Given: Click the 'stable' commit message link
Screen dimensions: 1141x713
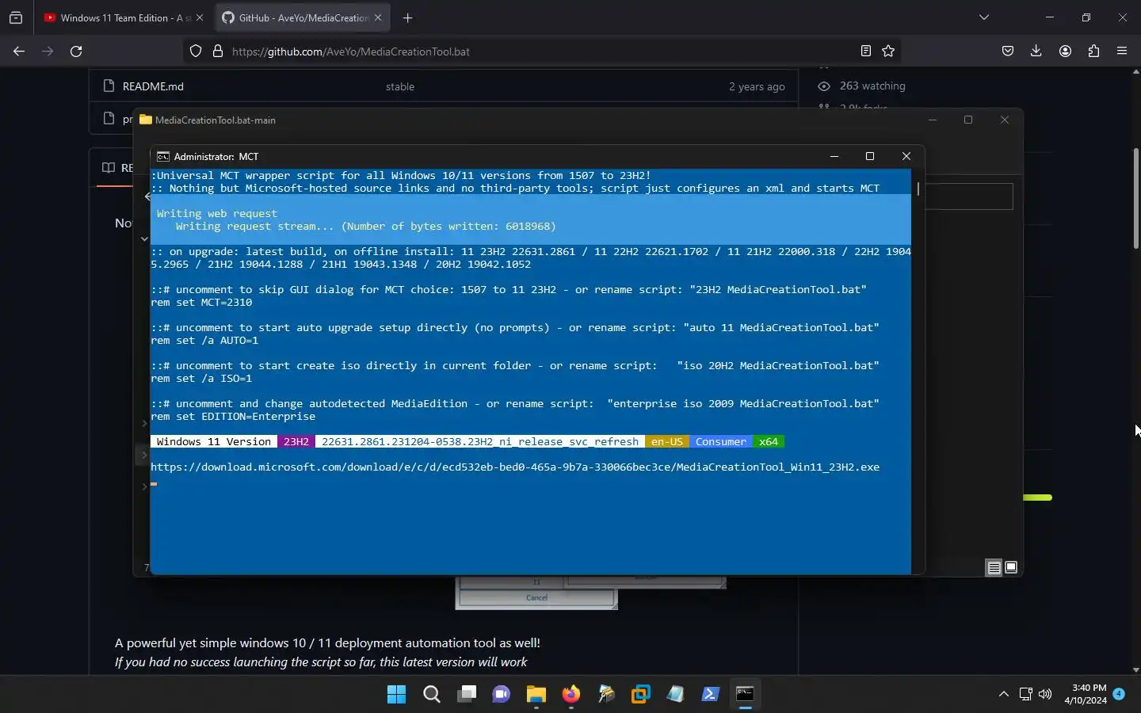Looking at the screenshot, I should (400, 86).
